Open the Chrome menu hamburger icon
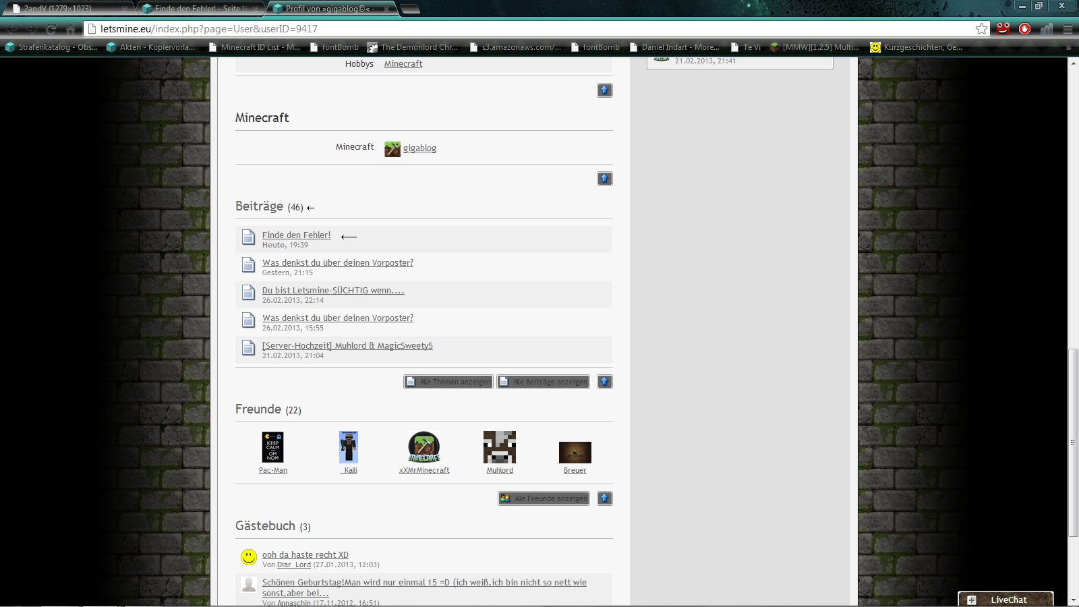 [1068, 29]
